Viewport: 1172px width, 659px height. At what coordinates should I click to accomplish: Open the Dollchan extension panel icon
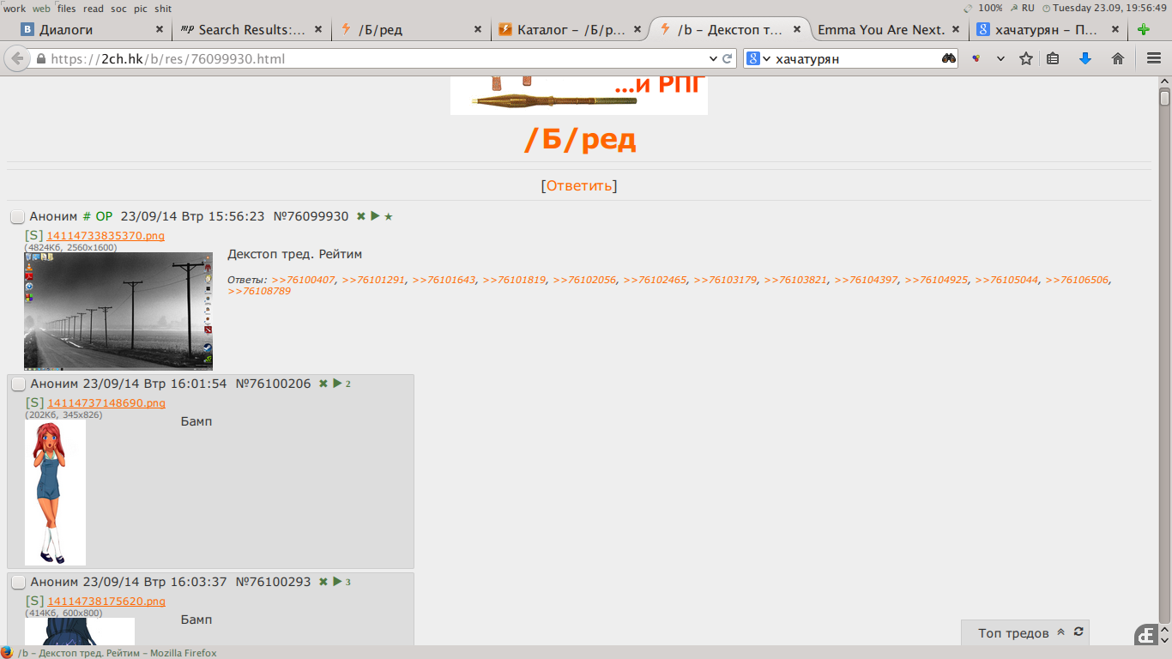tap(1146, 635)
